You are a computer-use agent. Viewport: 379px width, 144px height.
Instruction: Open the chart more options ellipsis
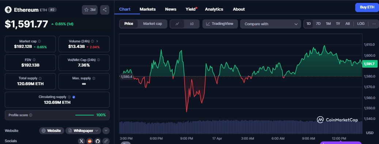coord(374,24)
